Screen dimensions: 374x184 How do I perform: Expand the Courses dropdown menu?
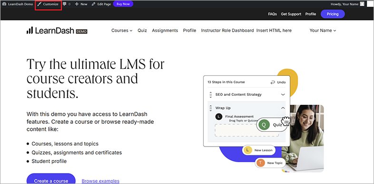(x=122, y=30)
